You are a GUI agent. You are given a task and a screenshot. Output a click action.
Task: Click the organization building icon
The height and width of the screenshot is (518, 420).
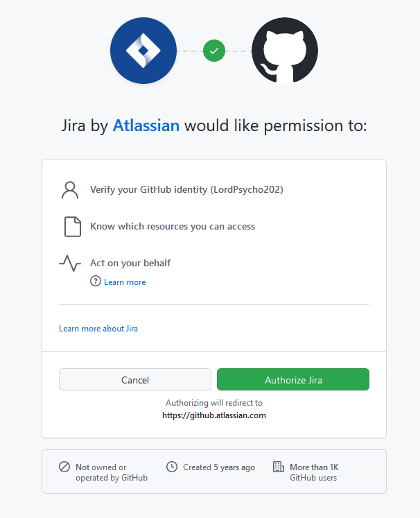coord(279,467)
